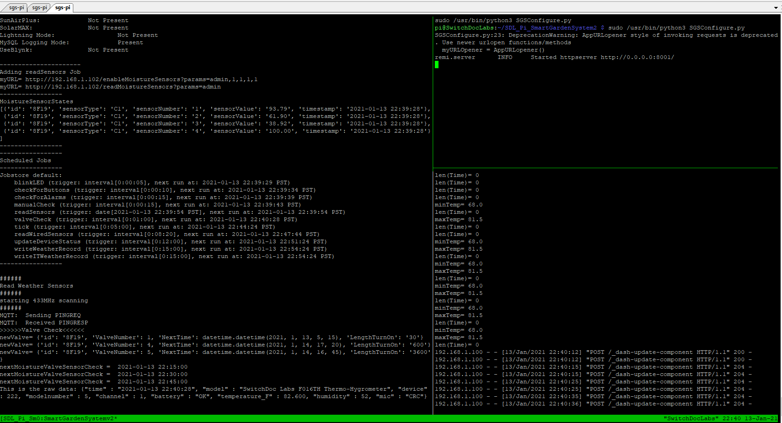
Task: Click the tmux session name SDL_Pi_Sm0:SmartGardenSystemv2
Action: click(59, 418)
